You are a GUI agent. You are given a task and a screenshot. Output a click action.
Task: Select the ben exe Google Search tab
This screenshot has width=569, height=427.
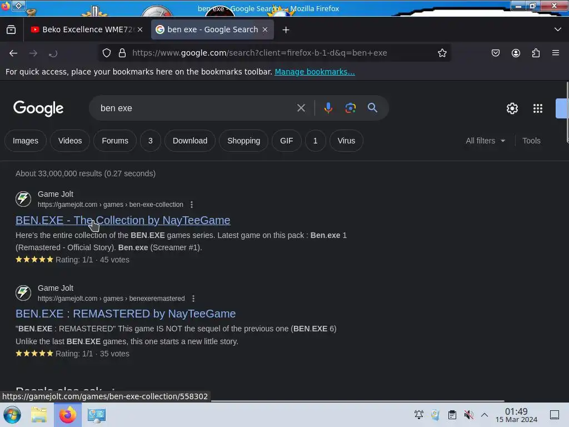pos(212,30)
